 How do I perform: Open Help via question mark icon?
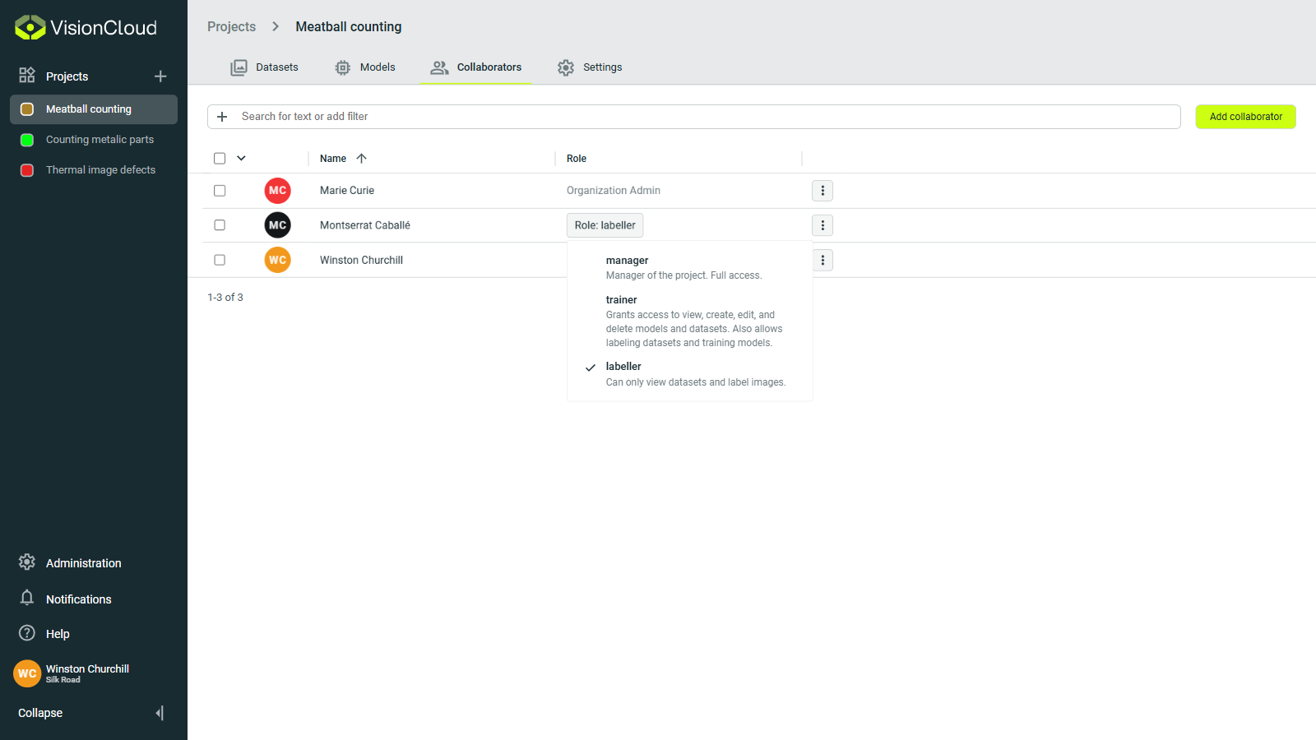coord(27,633)
